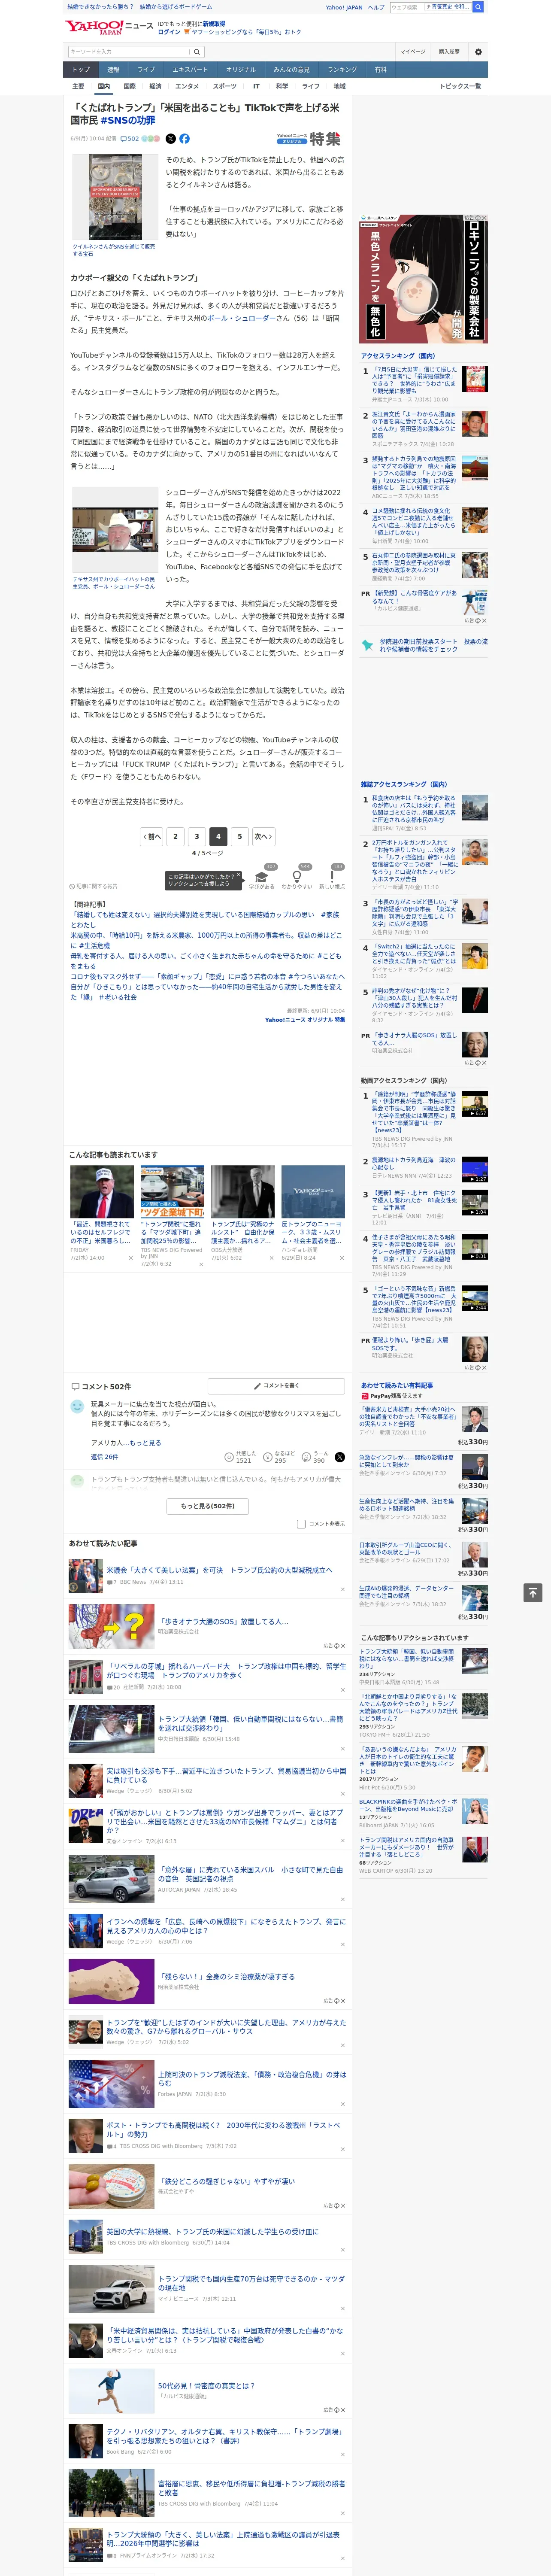Share article on X below headline
This screenshot has width=551, height=2576.
pyautogui.click(x=170, y=139)
